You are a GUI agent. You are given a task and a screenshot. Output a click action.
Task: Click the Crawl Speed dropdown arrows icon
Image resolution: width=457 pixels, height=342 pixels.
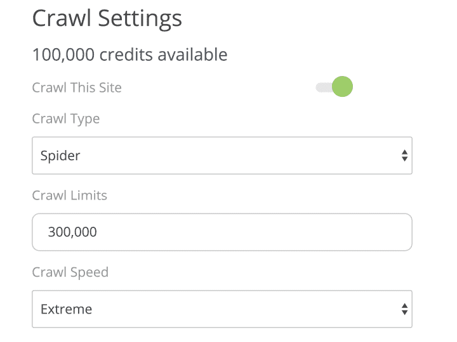click(x=404, y=309)
